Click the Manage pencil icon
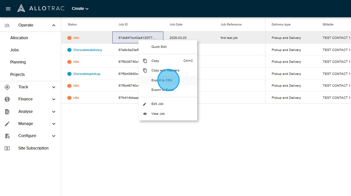This screenshot has height=196, width=351. click(7, 124)
